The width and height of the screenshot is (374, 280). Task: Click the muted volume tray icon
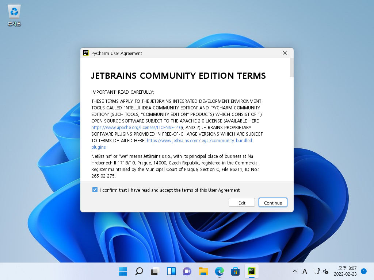tap(325, 271)
